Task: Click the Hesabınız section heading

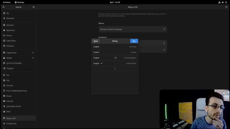Action: 102,37
